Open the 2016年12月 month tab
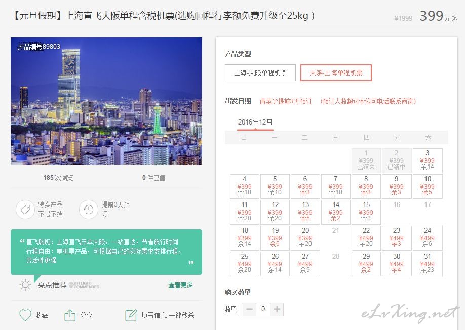Image resolution: width=465 pixels, height=330 pixels. point(255,122)
